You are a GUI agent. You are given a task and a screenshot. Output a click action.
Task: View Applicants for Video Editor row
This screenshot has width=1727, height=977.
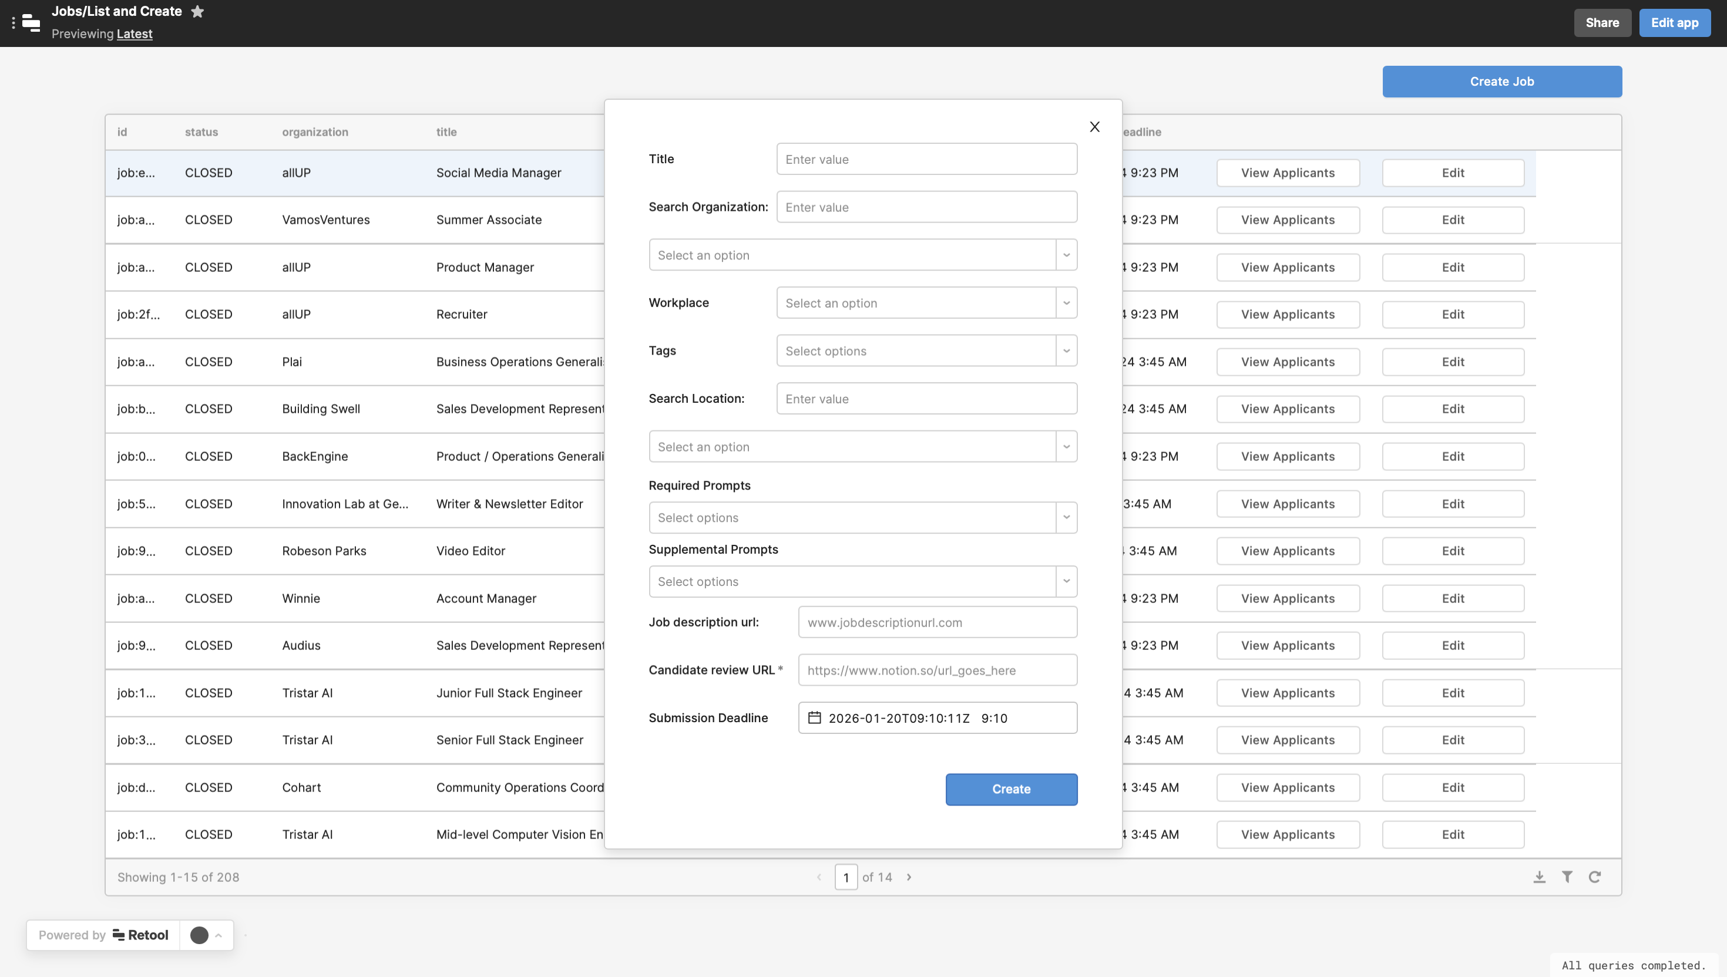[1288, 551]
